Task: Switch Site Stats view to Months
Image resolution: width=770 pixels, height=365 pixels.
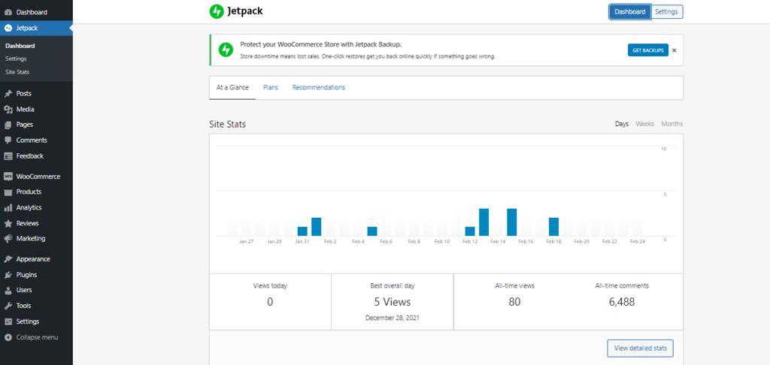Action: 672,124
